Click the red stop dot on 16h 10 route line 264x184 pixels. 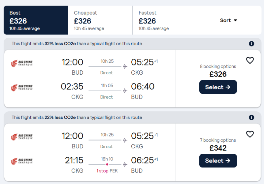(107, 165)
